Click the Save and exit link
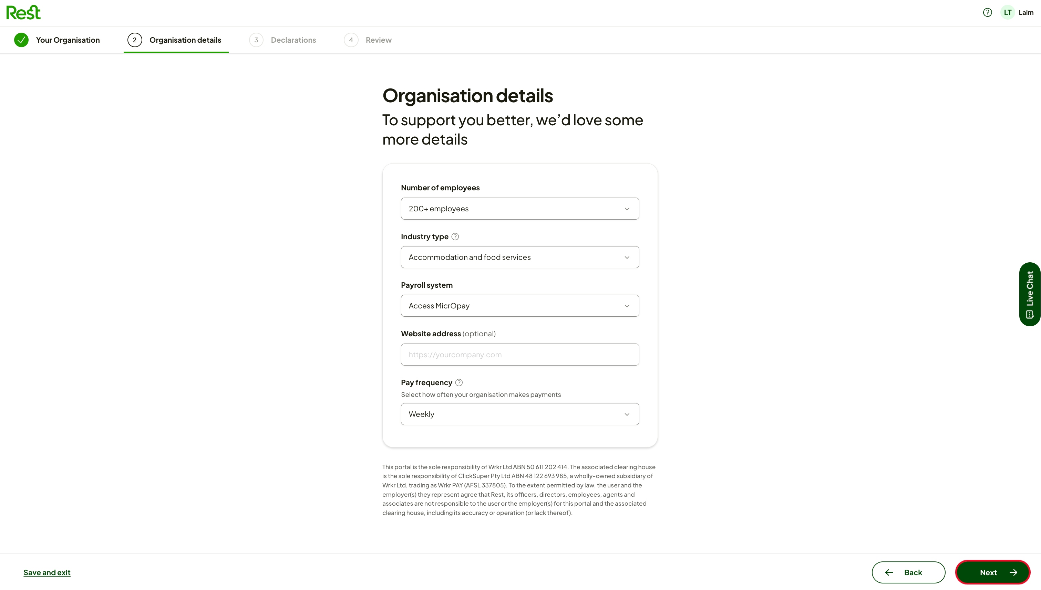Viewport: 1041px width, 590px height. [47, 572]
